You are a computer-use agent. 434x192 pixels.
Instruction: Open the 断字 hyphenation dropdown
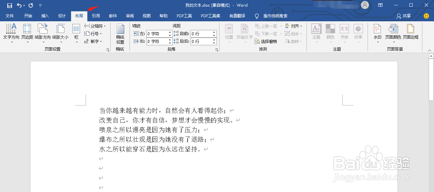pos(93,41)
